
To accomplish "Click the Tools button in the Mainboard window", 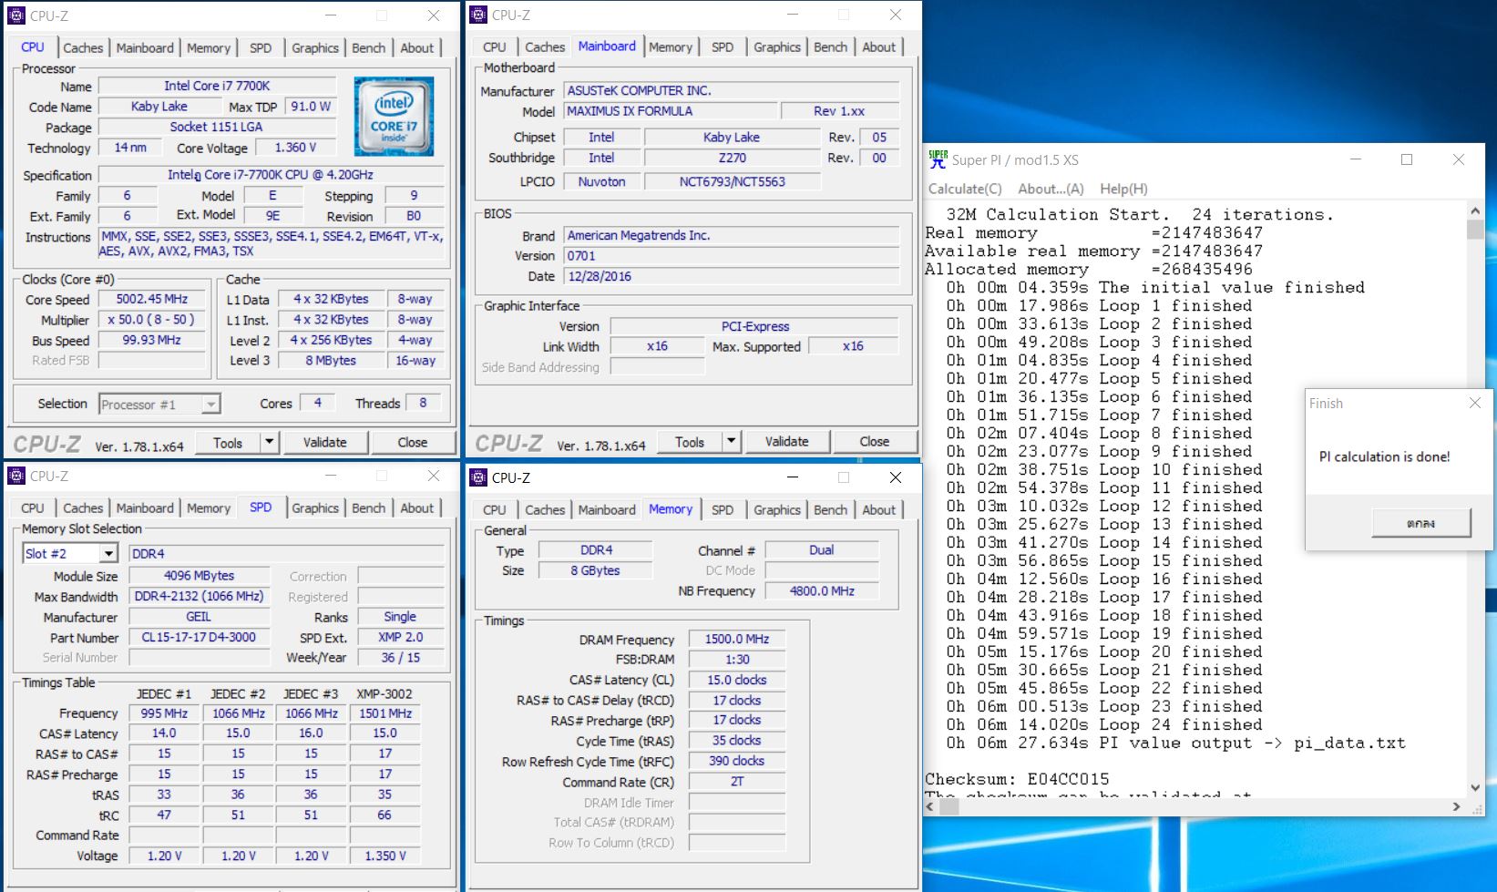I will pos(690,441).
